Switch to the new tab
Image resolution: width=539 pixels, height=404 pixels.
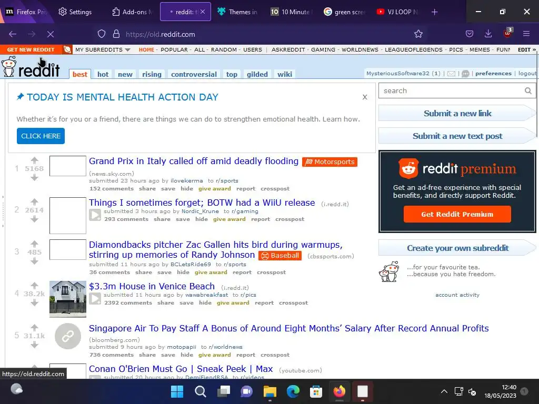[x=125, y=74]
